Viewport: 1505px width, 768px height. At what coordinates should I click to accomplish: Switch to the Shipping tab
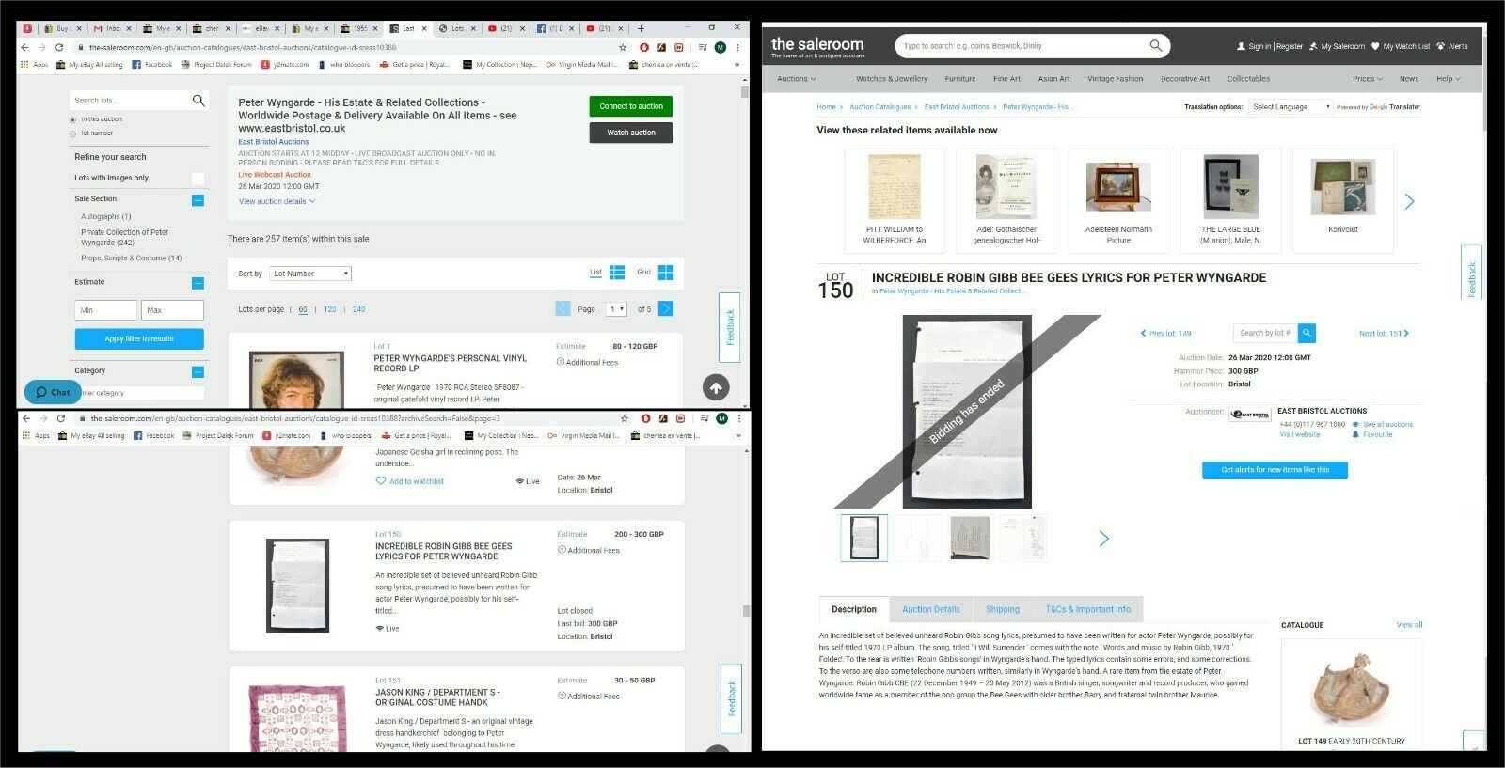(x=1003, y=609)
